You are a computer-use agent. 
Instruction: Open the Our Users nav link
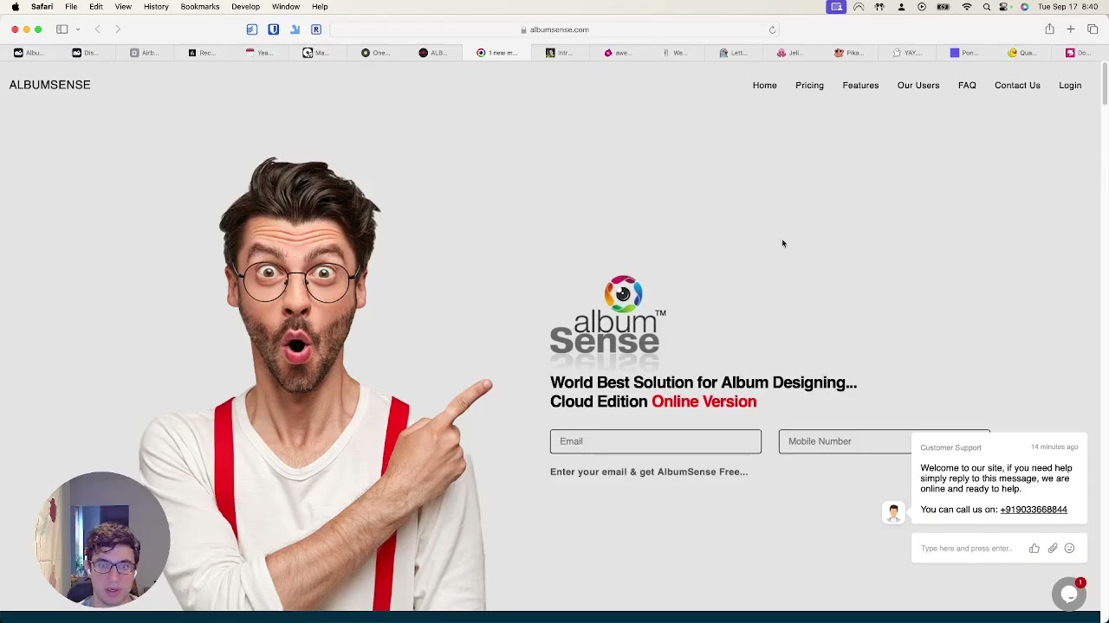point(918,86)
